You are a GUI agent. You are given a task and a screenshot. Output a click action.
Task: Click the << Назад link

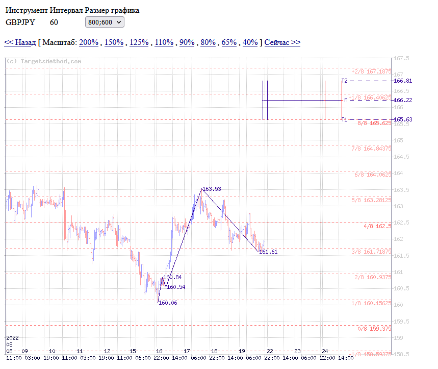20,42
